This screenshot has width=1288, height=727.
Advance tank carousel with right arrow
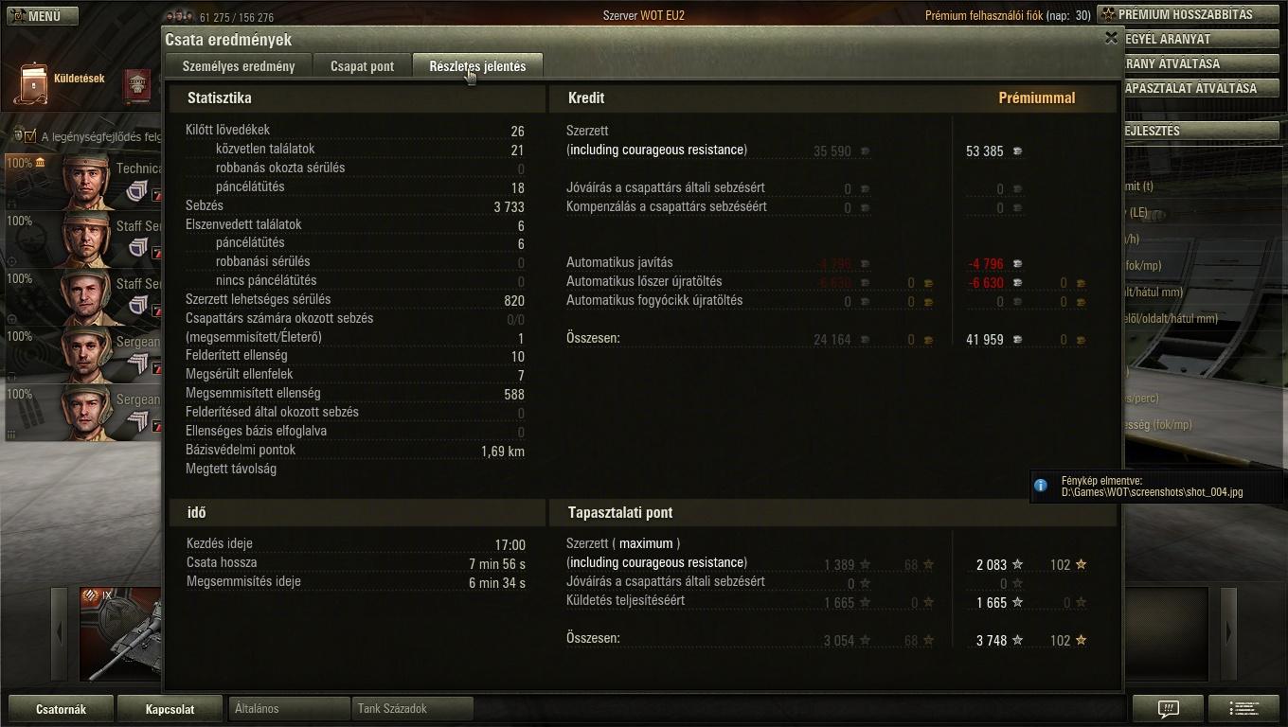[1228, 632]
